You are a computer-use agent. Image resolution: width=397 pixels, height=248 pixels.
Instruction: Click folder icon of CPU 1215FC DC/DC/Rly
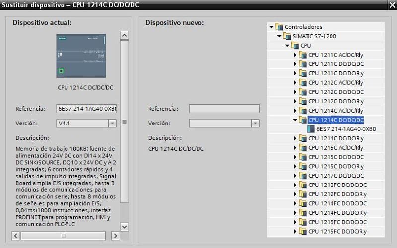point(303,231)
